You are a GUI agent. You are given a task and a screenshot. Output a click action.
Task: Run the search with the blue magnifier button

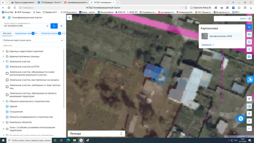(x=54, y=26)
